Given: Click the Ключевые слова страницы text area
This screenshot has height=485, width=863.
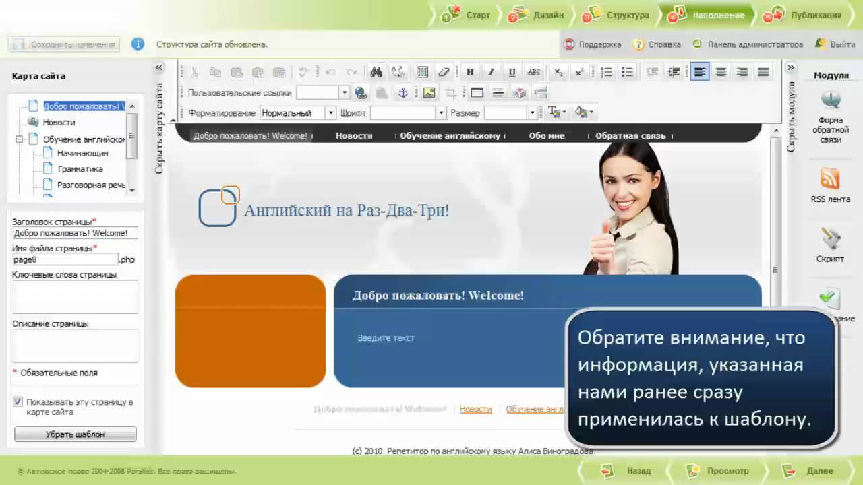Looking at the screenshot, I should pyautogui.click(x=75, y=296).
